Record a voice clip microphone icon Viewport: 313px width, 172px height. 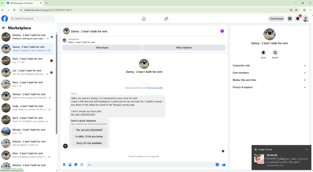pos(64,165)
